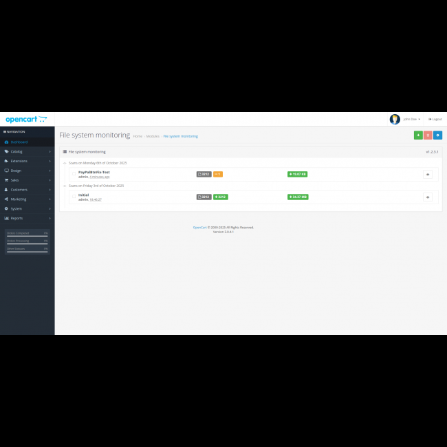The height and width of the screenshot is (447, 447).
Task: Select Dashboard in the navigation sidebar
Action: point(27,142)
